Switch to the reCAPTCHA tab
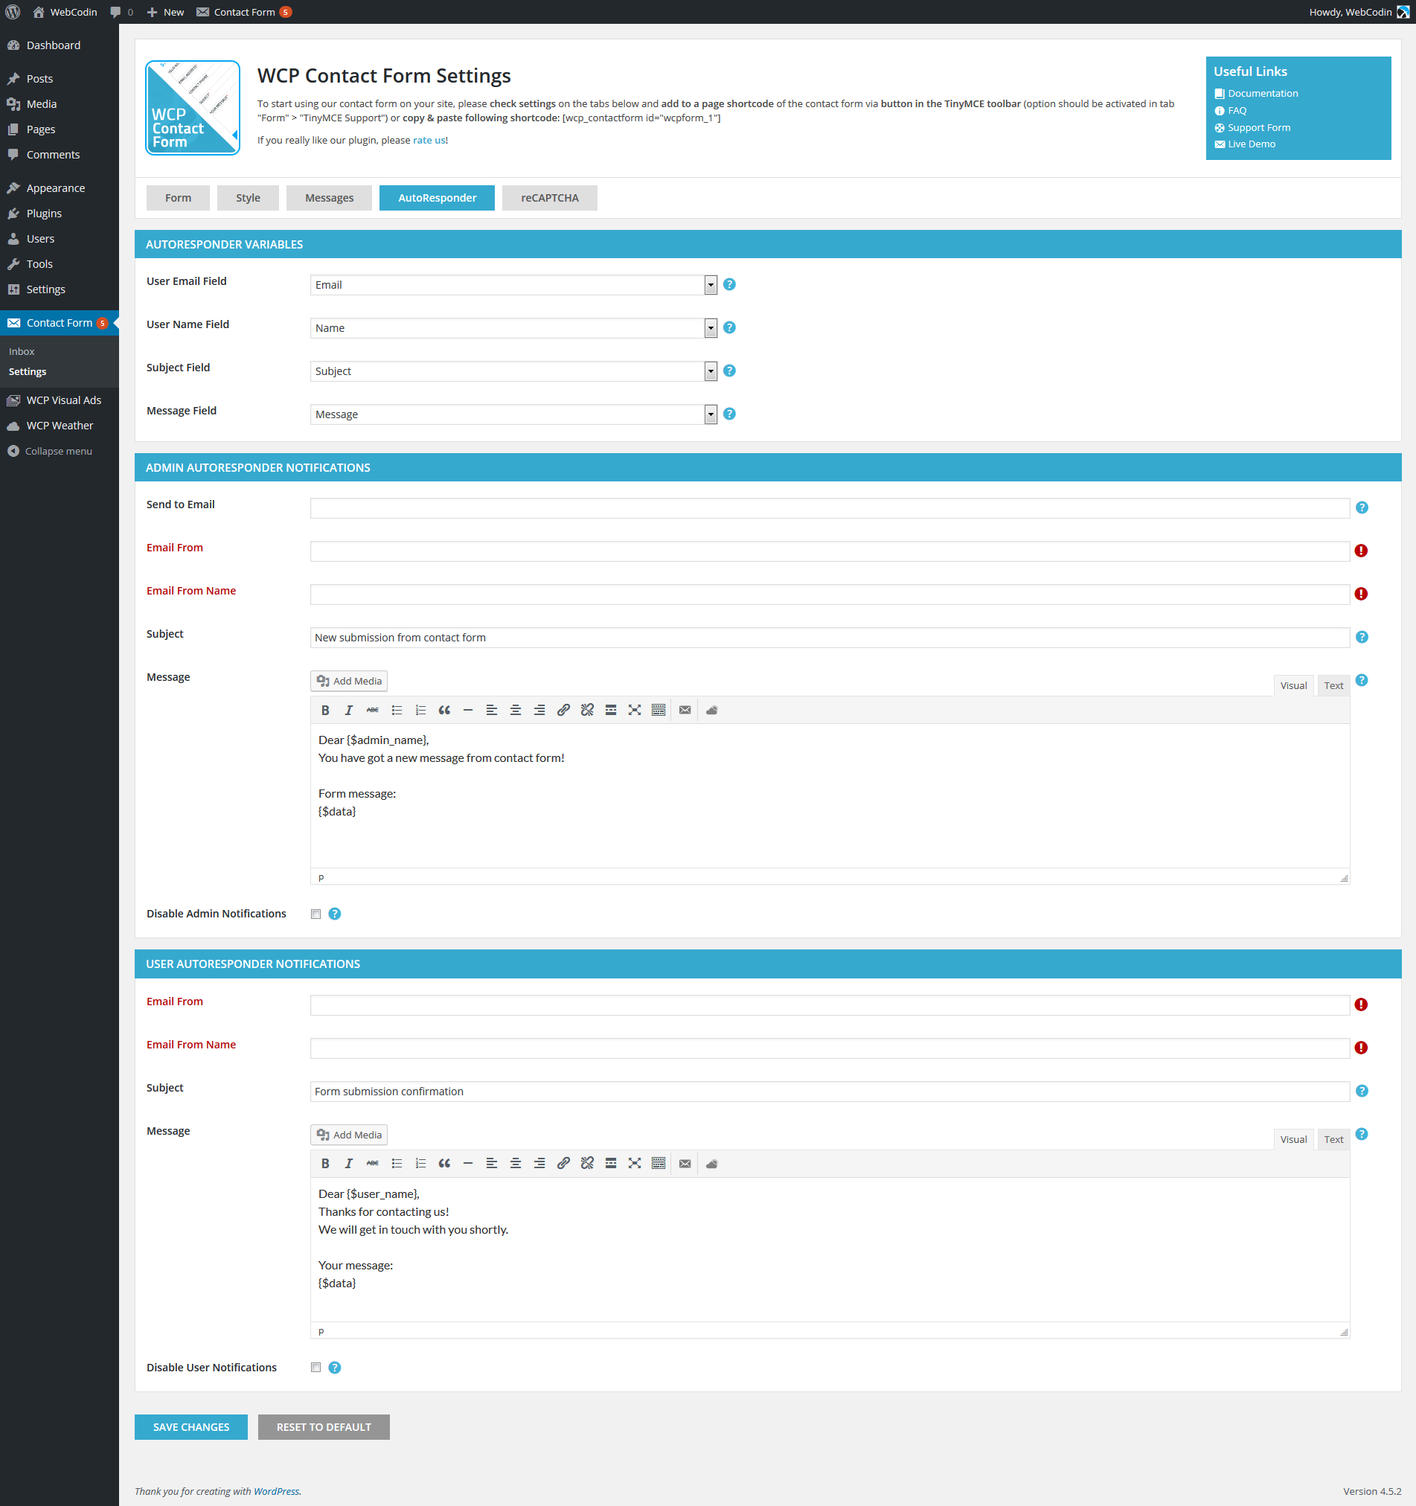1416x1506 pixels. coord(549,198)
